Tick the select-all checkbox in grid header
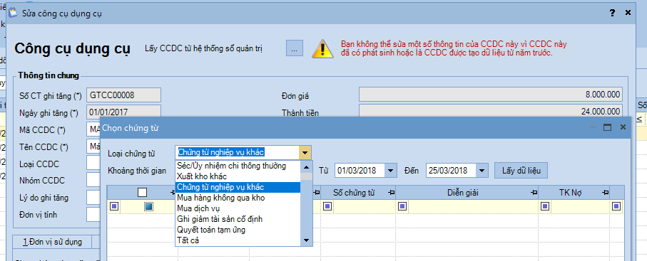 pos(142,192)
